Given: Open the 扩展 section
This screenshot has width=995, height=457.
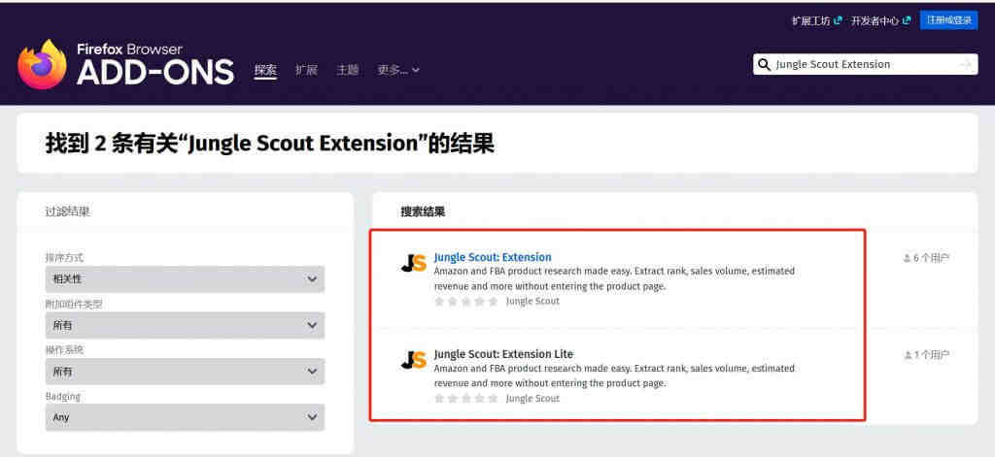Looking at the screenshot, I should [x=306, y=70].
